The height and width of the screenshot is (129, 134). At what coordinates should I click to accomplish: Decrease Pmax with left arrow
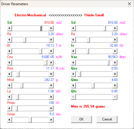click(x=9, y=108)
